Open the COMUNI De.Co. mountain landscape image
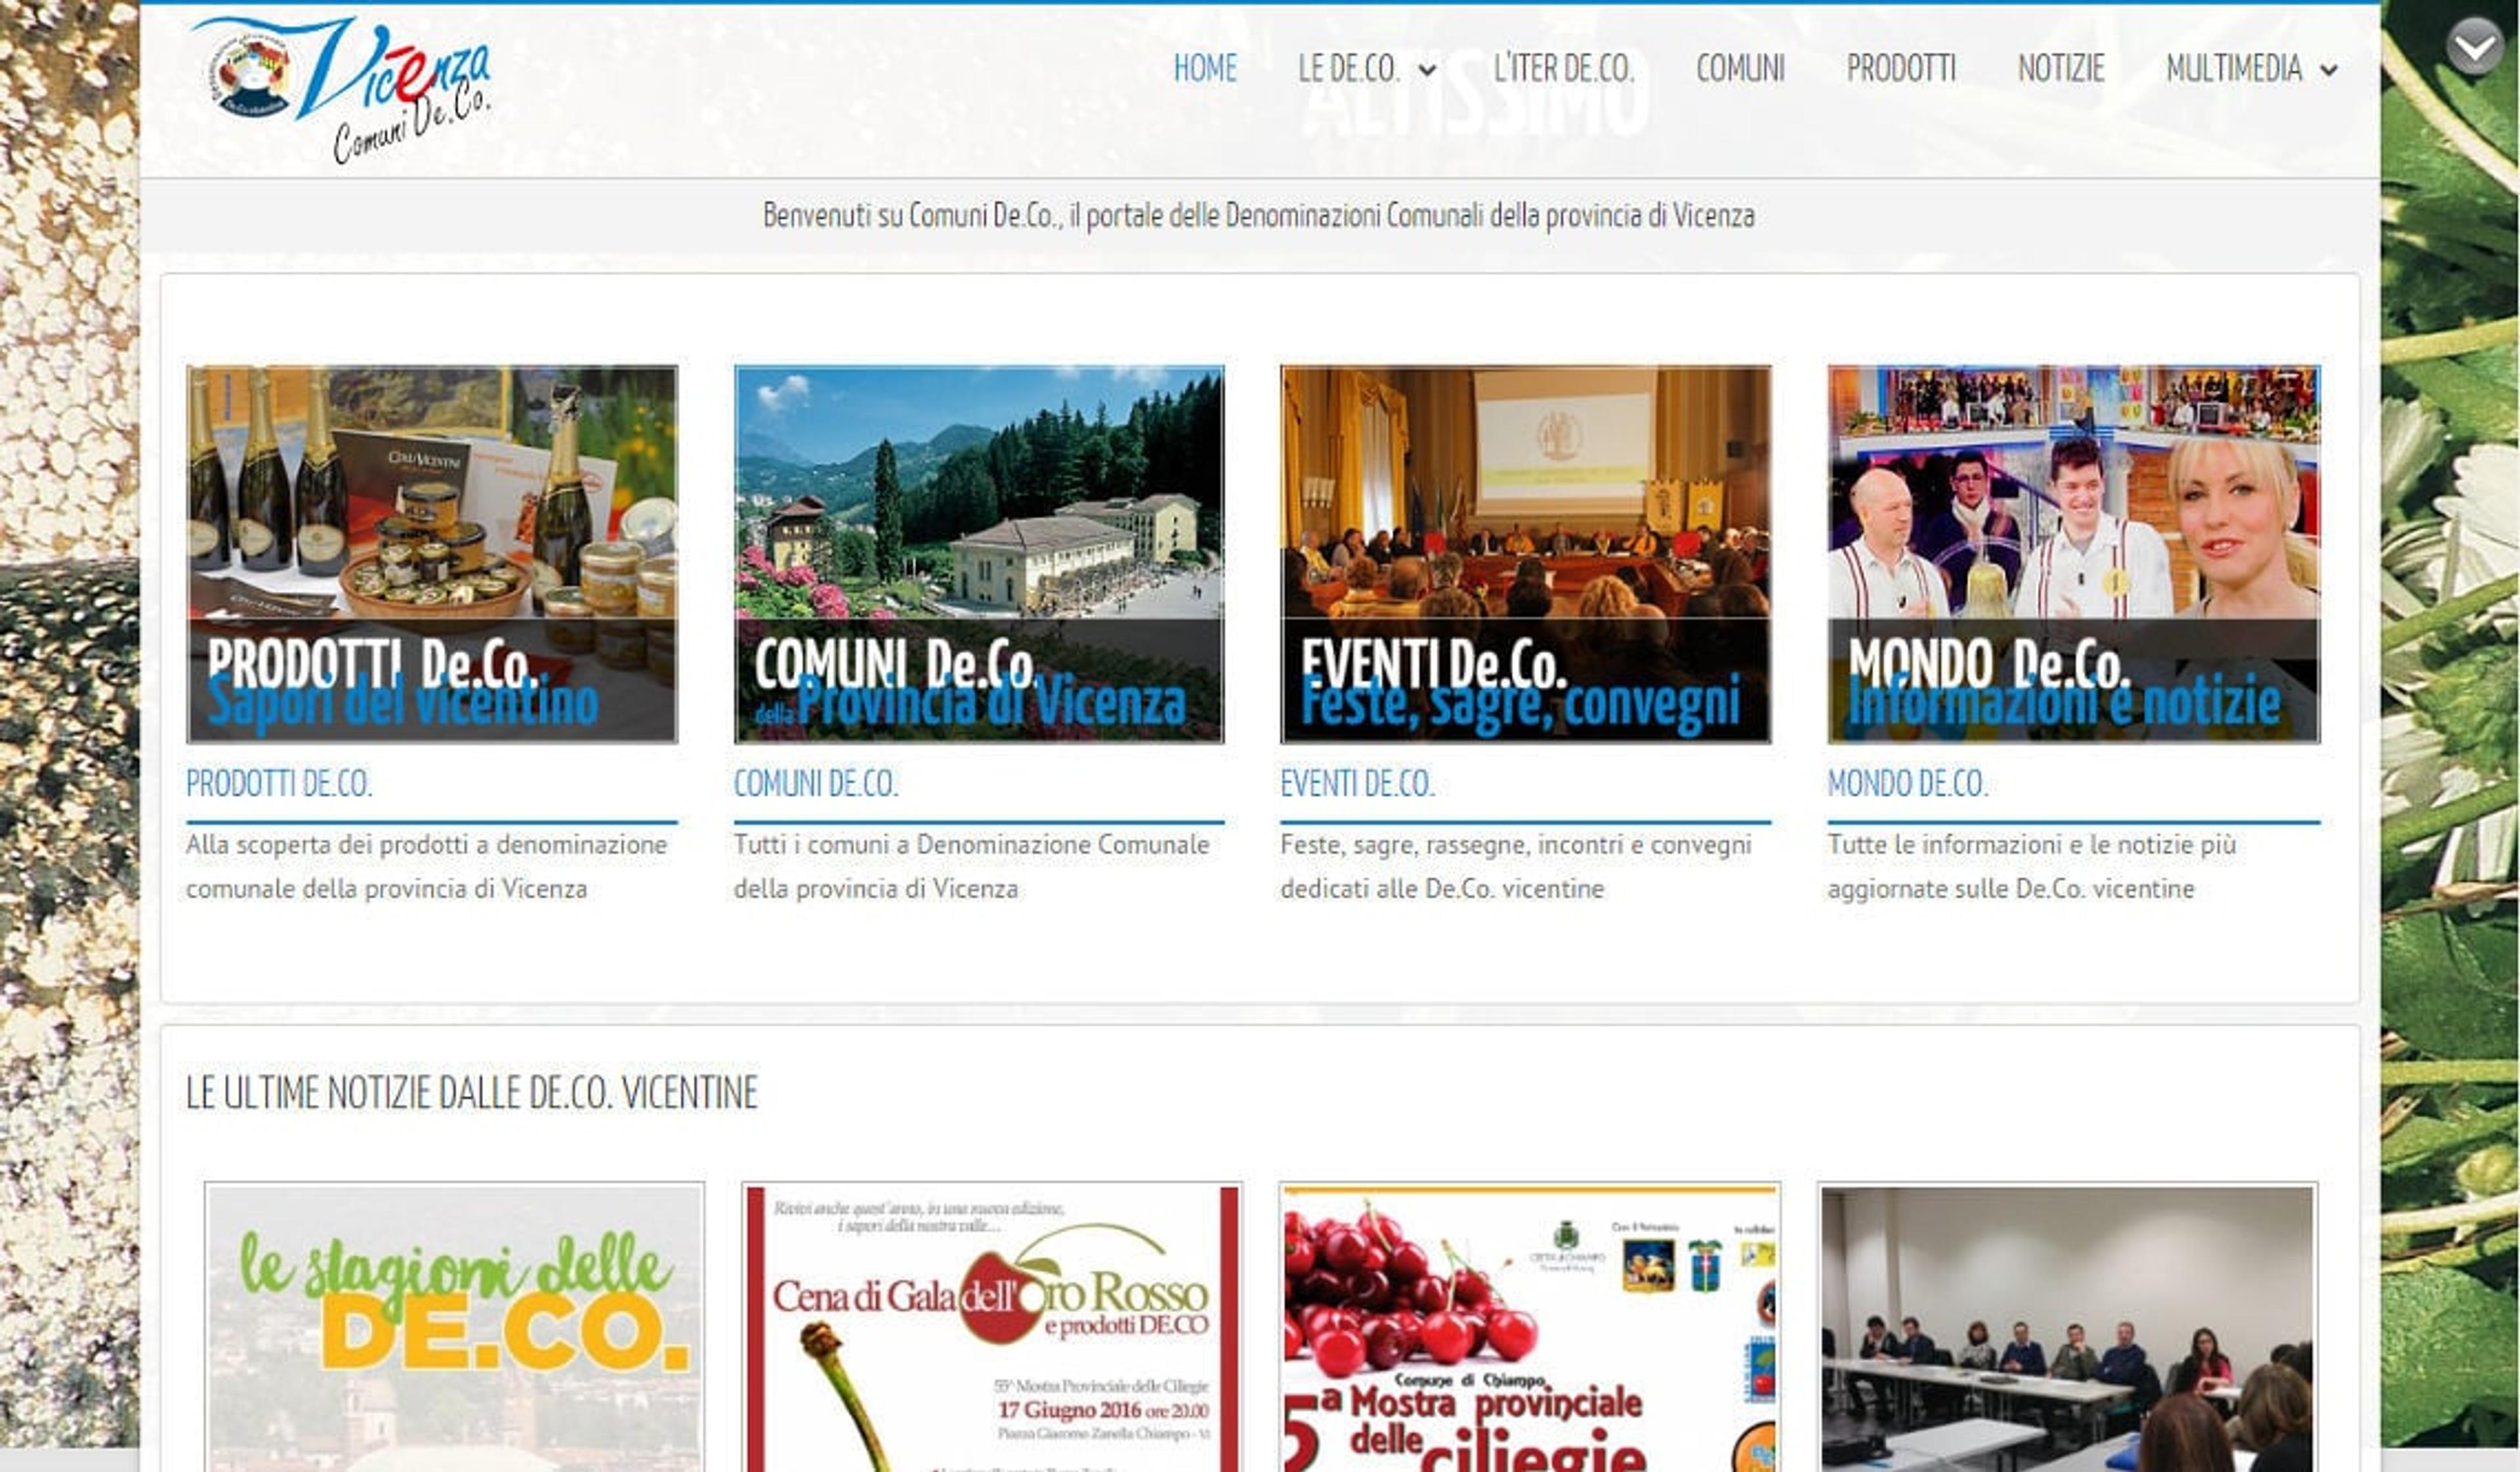 tap(979, 554)
